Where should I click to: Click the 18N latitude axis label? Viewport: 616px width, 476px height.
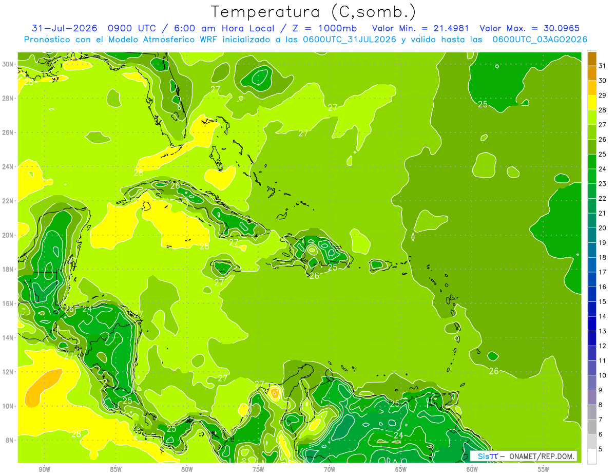pos(8,269)
